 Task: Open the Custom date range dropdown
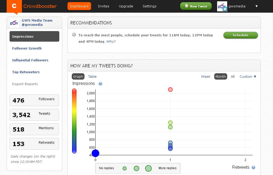coord(248,77)
